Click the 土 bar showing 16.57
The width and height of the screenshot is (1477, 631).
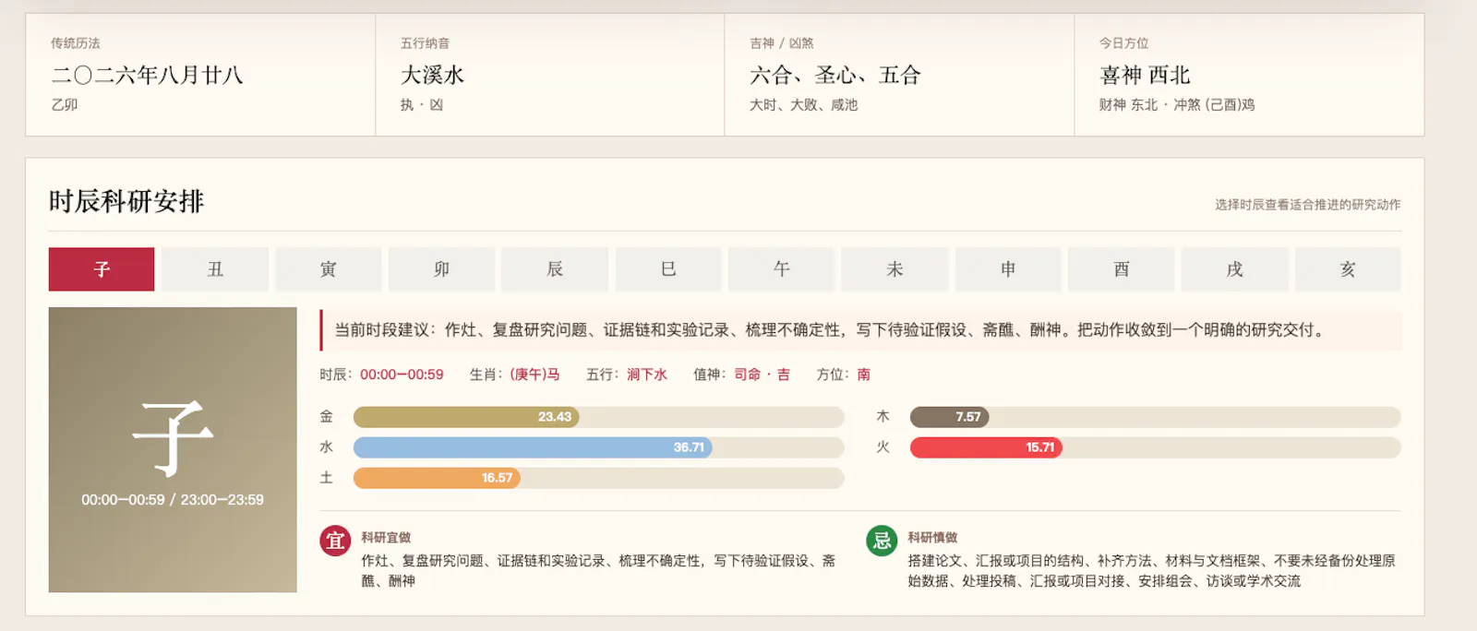[437, 478]
